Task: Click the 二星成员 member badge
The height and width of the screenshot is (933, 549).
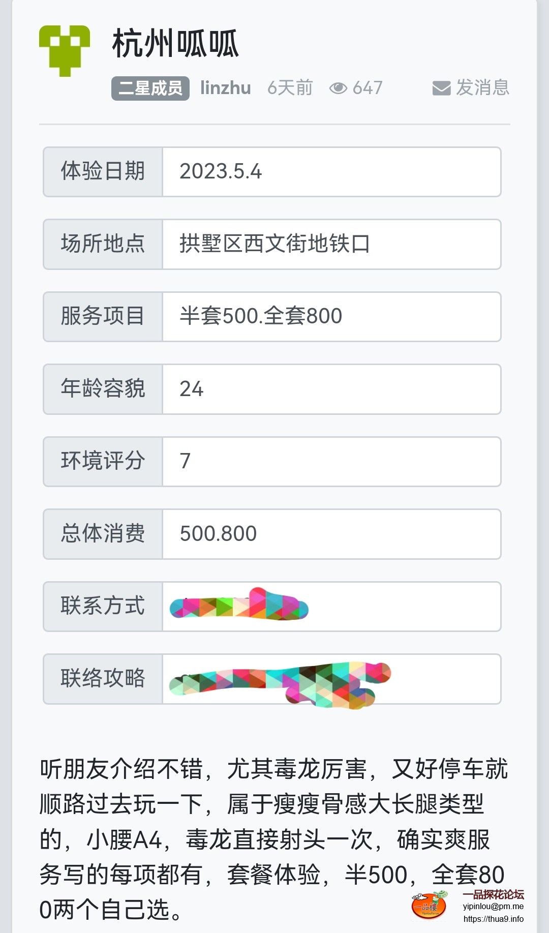Action: coord(150,88)
